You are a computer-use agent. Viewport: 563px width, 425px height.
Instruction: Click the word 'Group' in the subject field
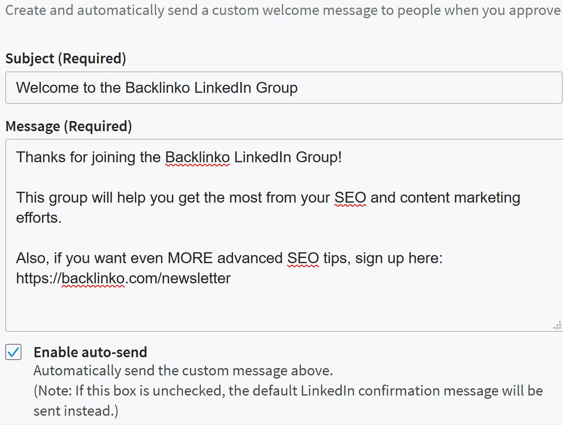[277, 88]
